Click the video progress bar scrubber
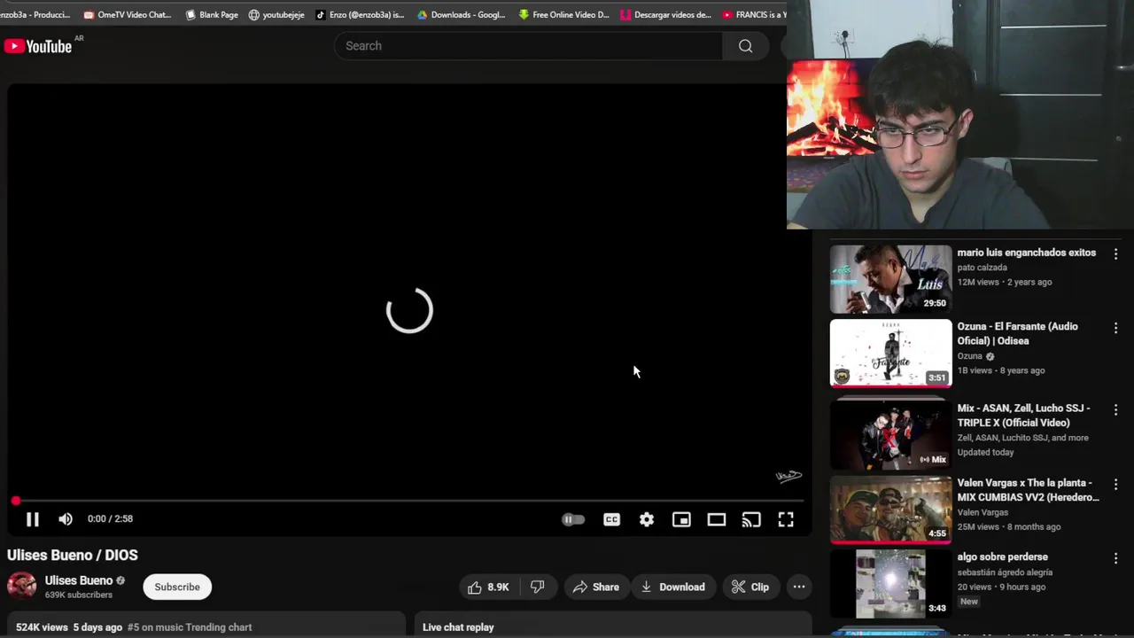This screenshot has height=638, width=1134. pos(16,502)
